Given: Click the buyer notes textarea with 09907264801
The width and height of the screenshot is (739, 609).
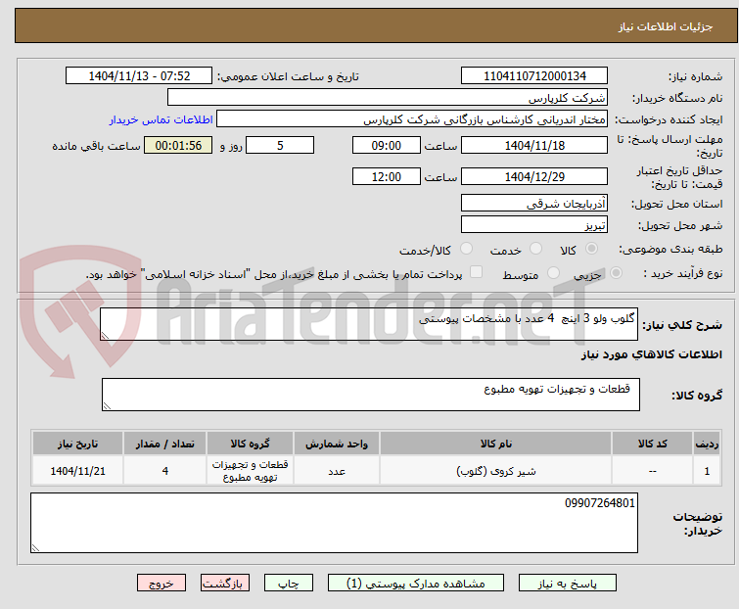Looking at the screenshot, I should 334,523.
